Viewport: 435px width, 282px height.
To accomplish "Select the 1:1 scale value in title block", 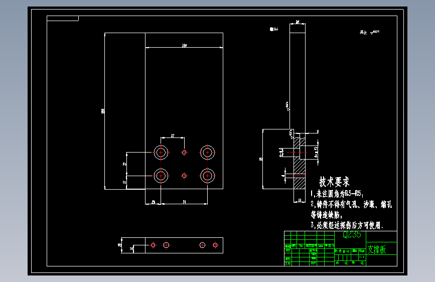I will (x=362, y=257).
